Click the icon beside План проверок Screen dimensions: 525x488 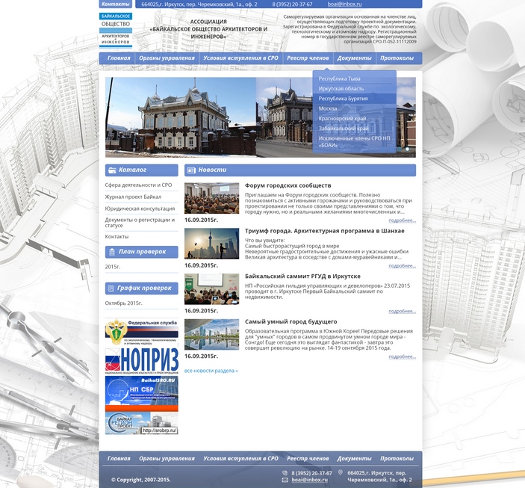[x=112, y=252]
